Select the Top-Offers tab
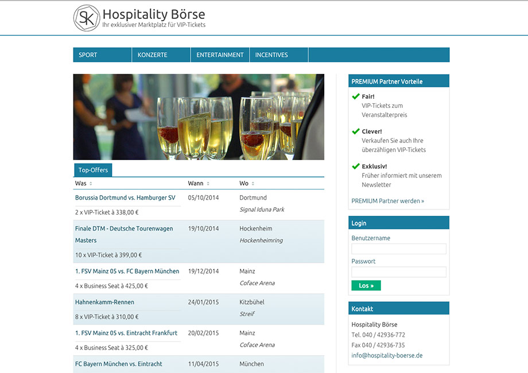The image size is (528, 373). click(x=93, y=170)
